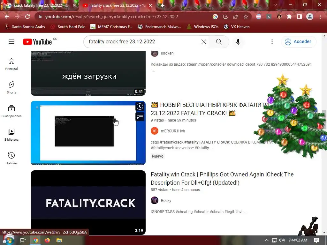Click the page vertical scrollbar thumb
Viewport: 327px width, 245px height.
(324, 120)
